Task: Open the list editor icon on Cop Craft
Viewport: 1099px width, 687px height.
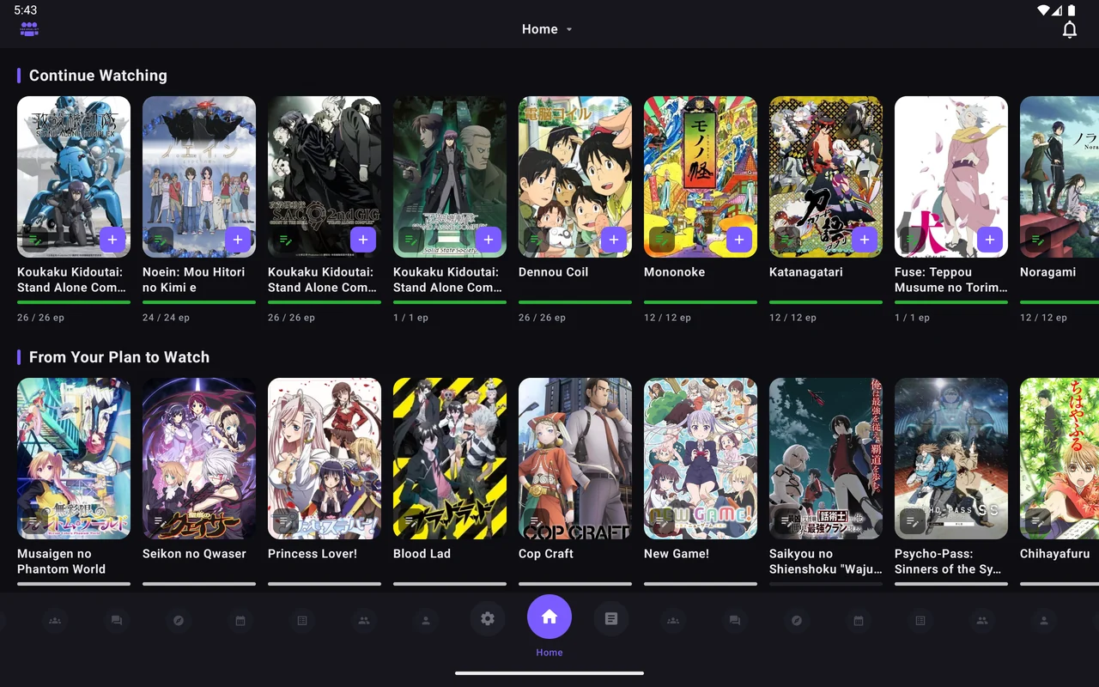Action: 536,521
